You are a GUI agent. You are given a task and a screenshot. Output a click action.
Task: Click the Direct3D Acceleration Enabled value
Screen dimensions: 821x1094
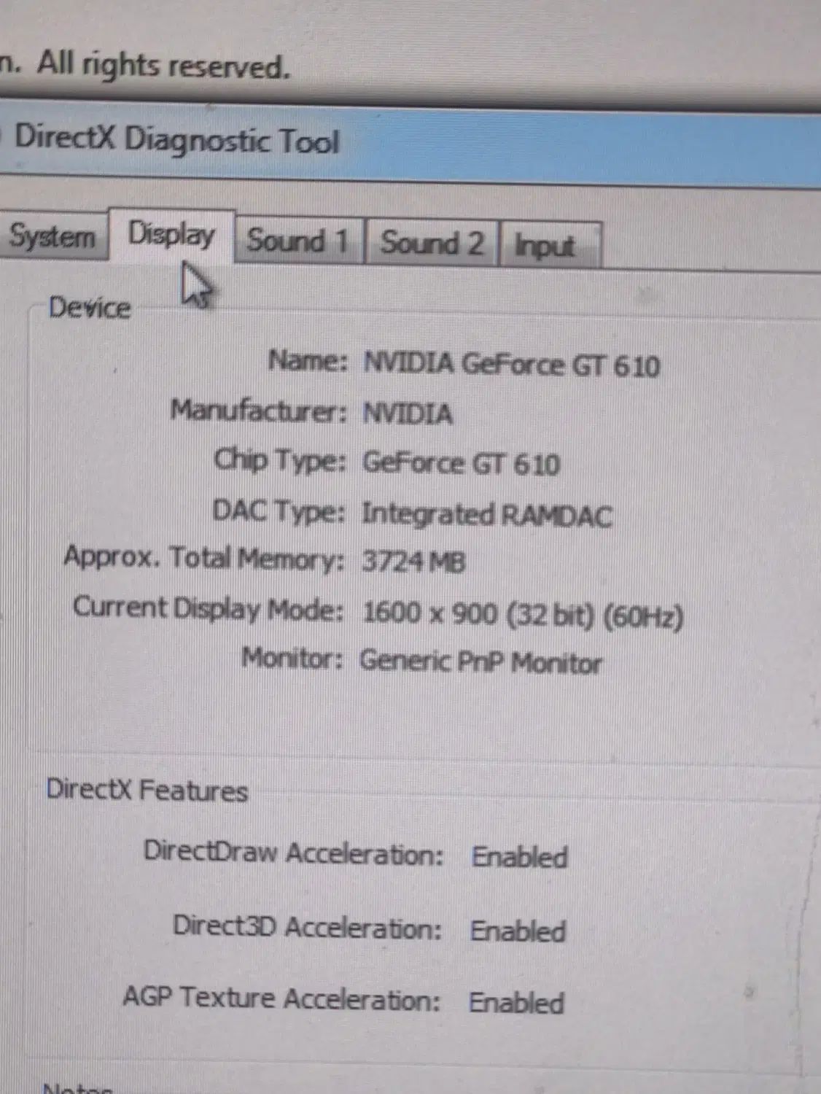click(518, 931)
